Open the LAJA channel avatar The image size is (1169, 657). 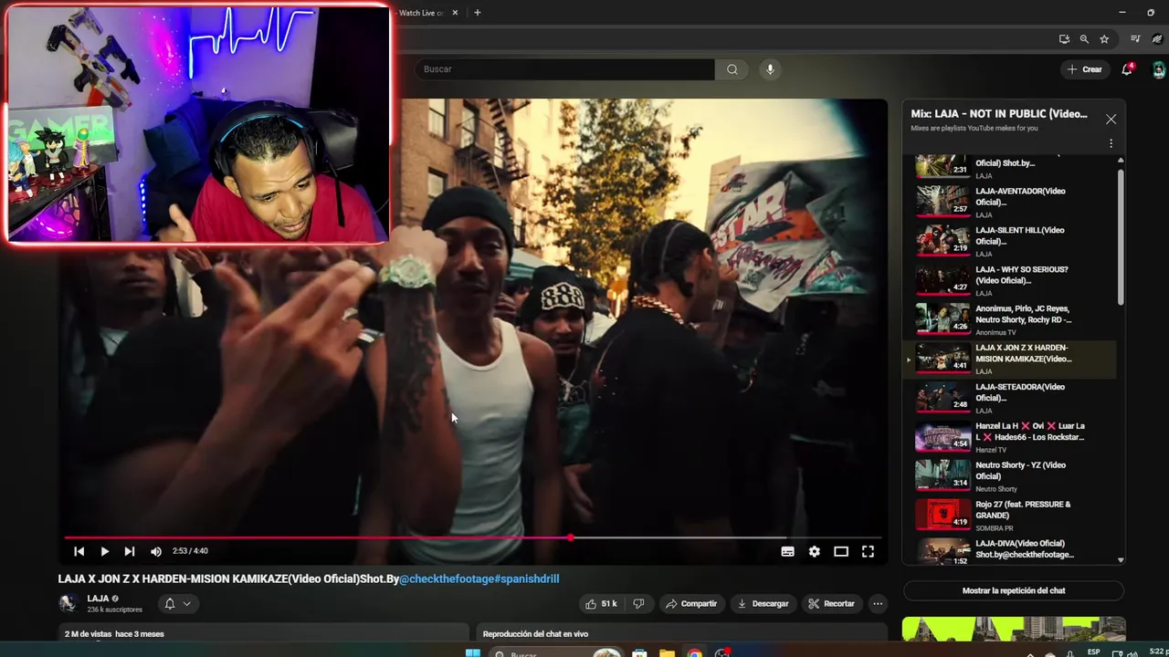tap(68, 603)
